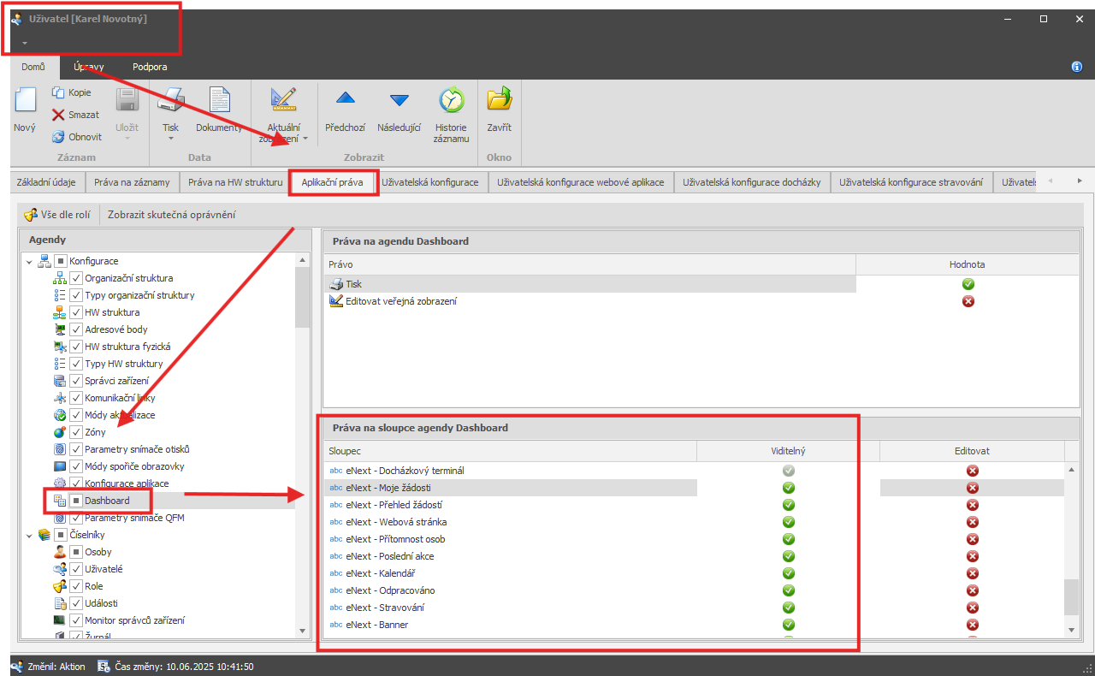This screenshot has width=1095, height=676.
Task: Switch to the Podpora ribbon tab
Action: coord(150,67)
